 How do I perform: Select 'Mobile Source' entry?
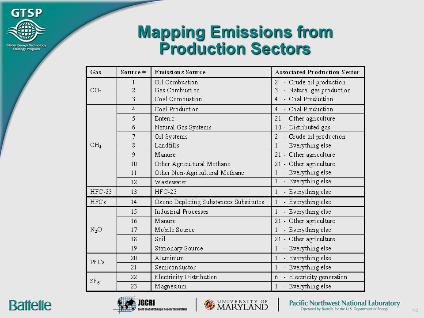175,230
